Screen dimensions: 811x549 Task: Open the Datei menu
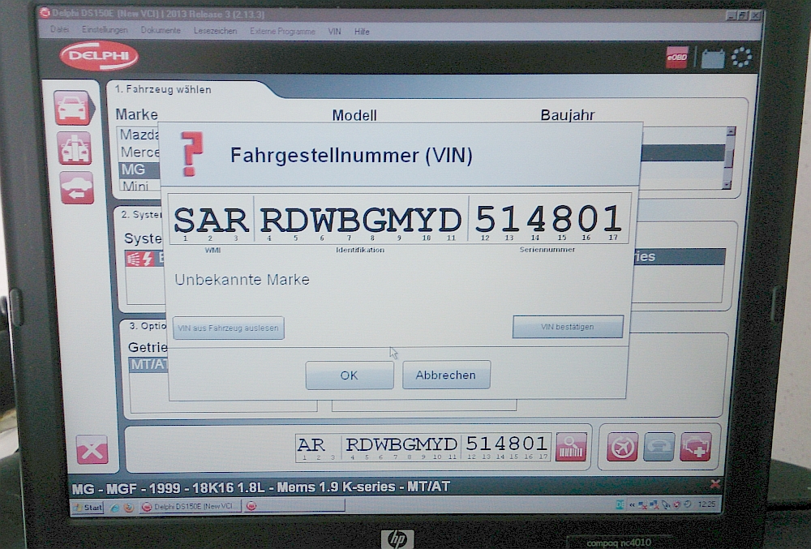coord(59,31)
